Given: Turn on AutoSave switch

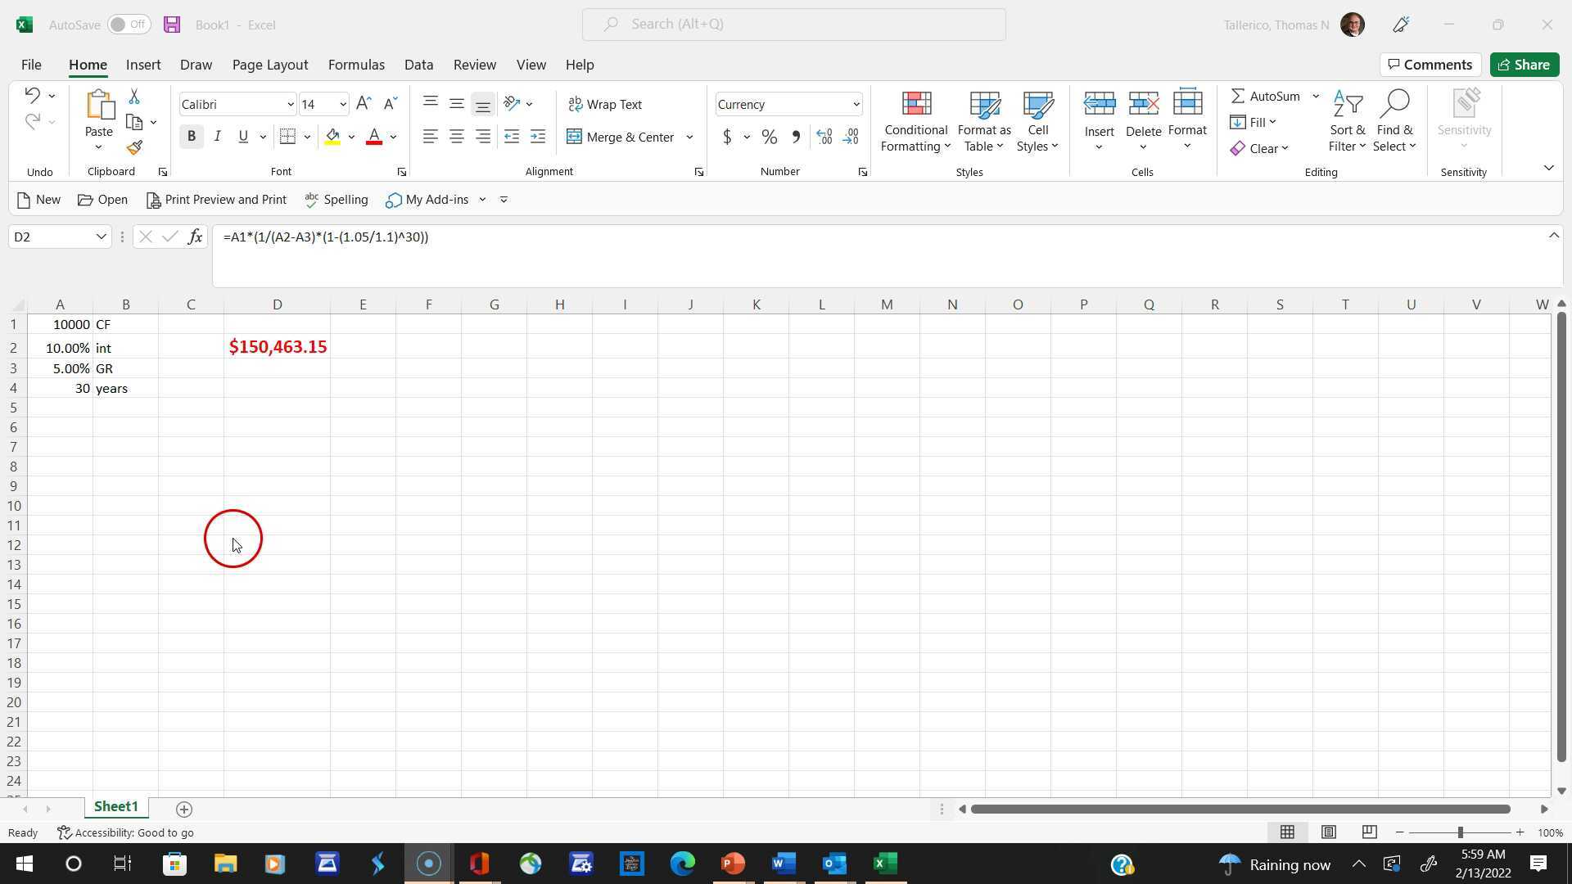Looking at the screenshot, I should pyautogui.click(x=127, y=25).
